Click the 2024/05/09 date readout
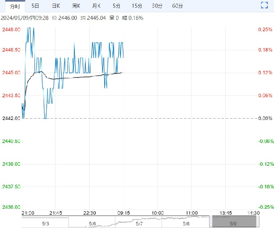274x230 pixels. coord(25,18)
